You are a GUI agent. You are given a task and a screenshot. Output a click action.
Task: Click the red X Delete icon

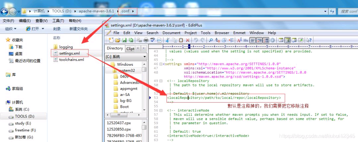(188, 40)
